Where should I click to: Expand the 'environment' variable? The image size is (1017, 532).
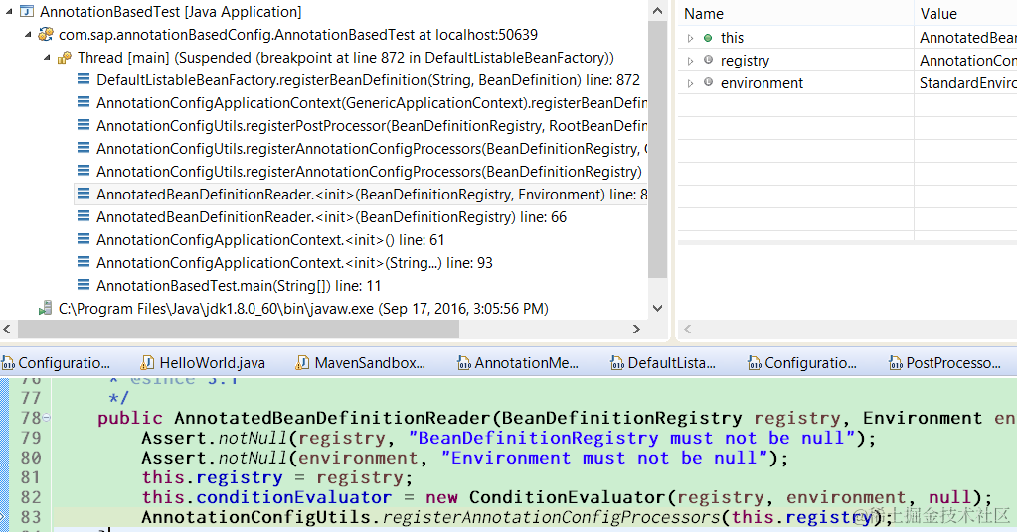(x=691, y=82)
